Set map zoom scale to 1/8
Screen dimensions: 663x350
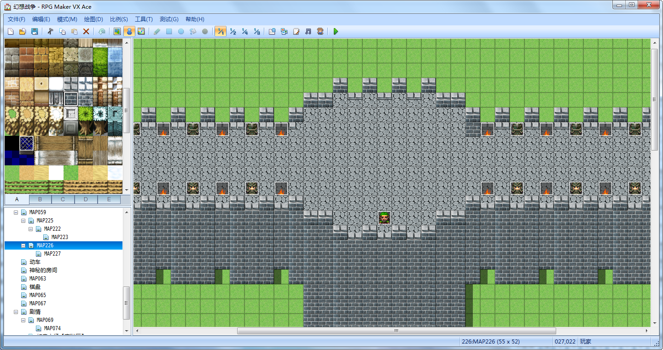(257, 31)
